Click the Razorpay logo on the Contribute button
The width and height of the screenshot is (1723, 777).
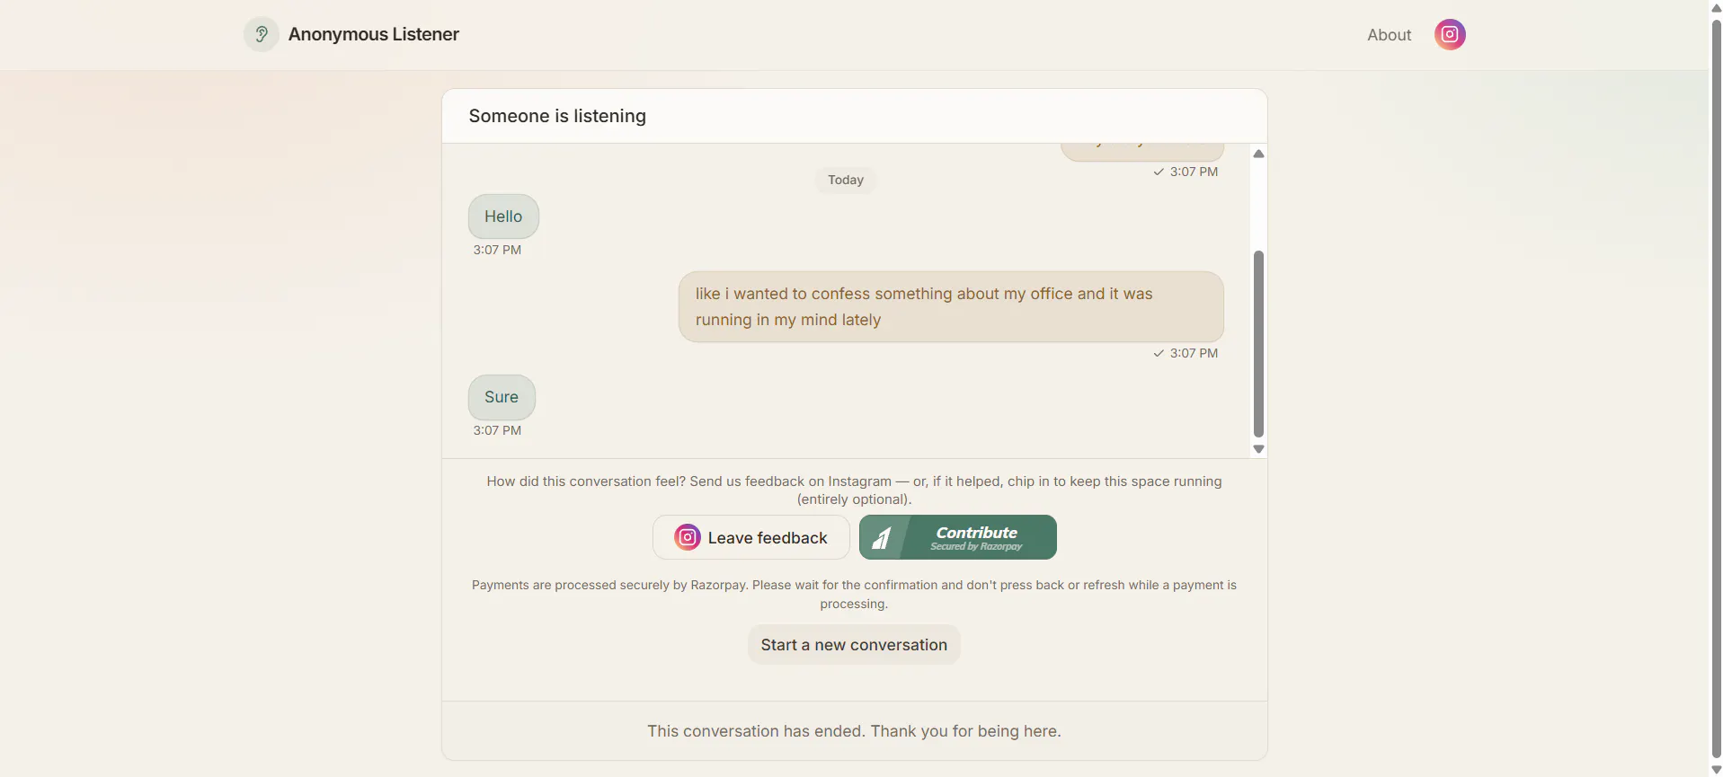click(882, 537)
